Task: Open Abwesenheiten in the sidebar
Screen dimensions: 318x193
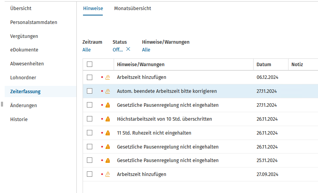Action: click(x=27, y=64)
